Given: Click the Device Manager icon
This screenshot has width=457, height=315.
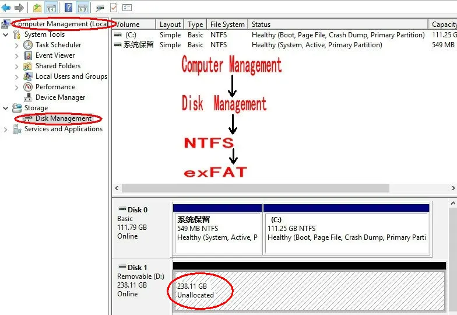Looking at the screenshot, I should (x=28, y=97).
